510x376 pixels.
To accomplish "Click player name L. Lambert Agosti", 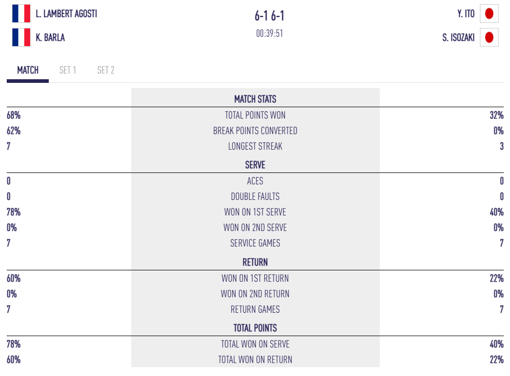I will [66, 14].
